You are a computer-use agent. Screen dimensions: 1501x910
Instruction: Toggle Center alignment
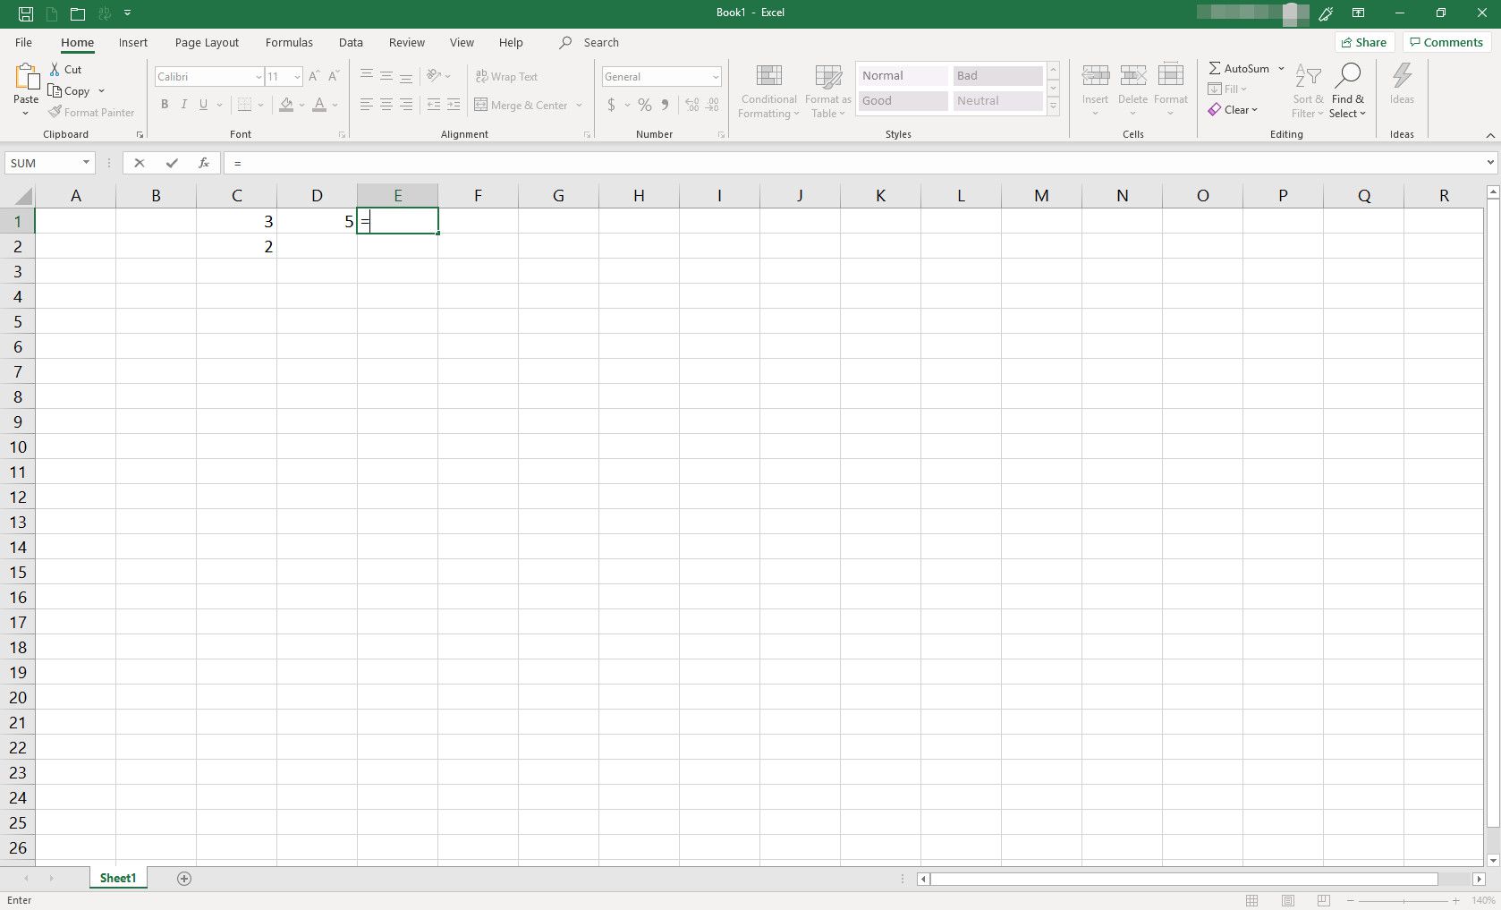(386, 105)
